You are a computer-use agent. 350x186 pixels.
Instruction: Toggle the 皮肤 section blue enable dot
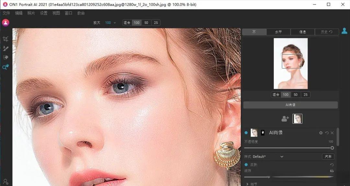246,165
